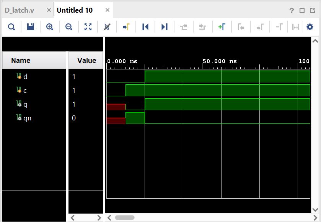Click the vertical scrollbar down arrow
The height and width of the screenshot is (222, 321).
point(315,209)
